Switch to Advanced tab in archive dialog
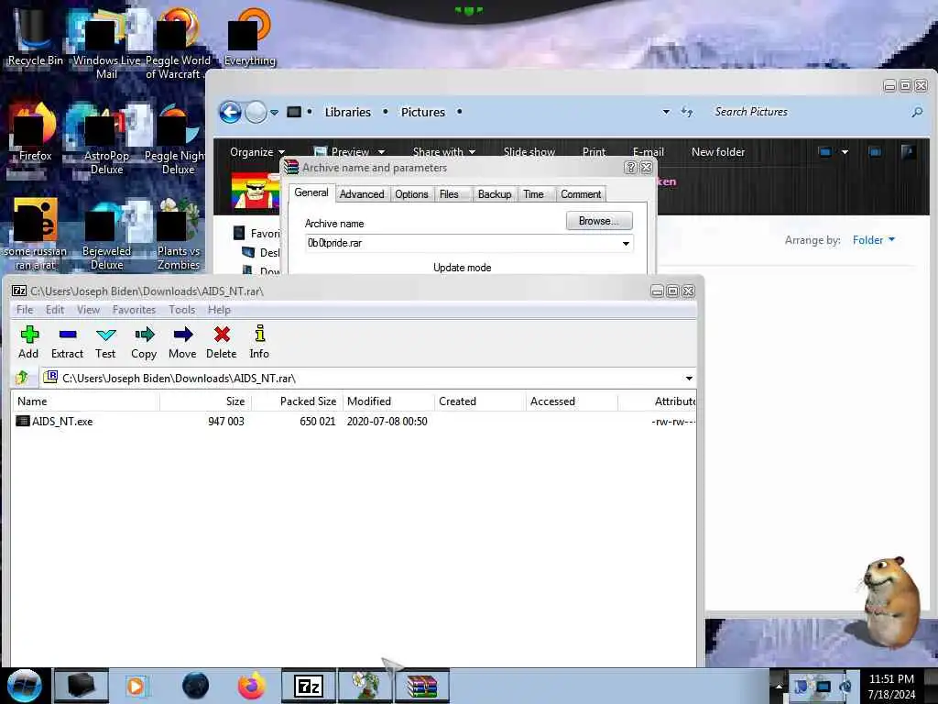Image resolution: width=938 pixels, height=704 pixels. 361,194
